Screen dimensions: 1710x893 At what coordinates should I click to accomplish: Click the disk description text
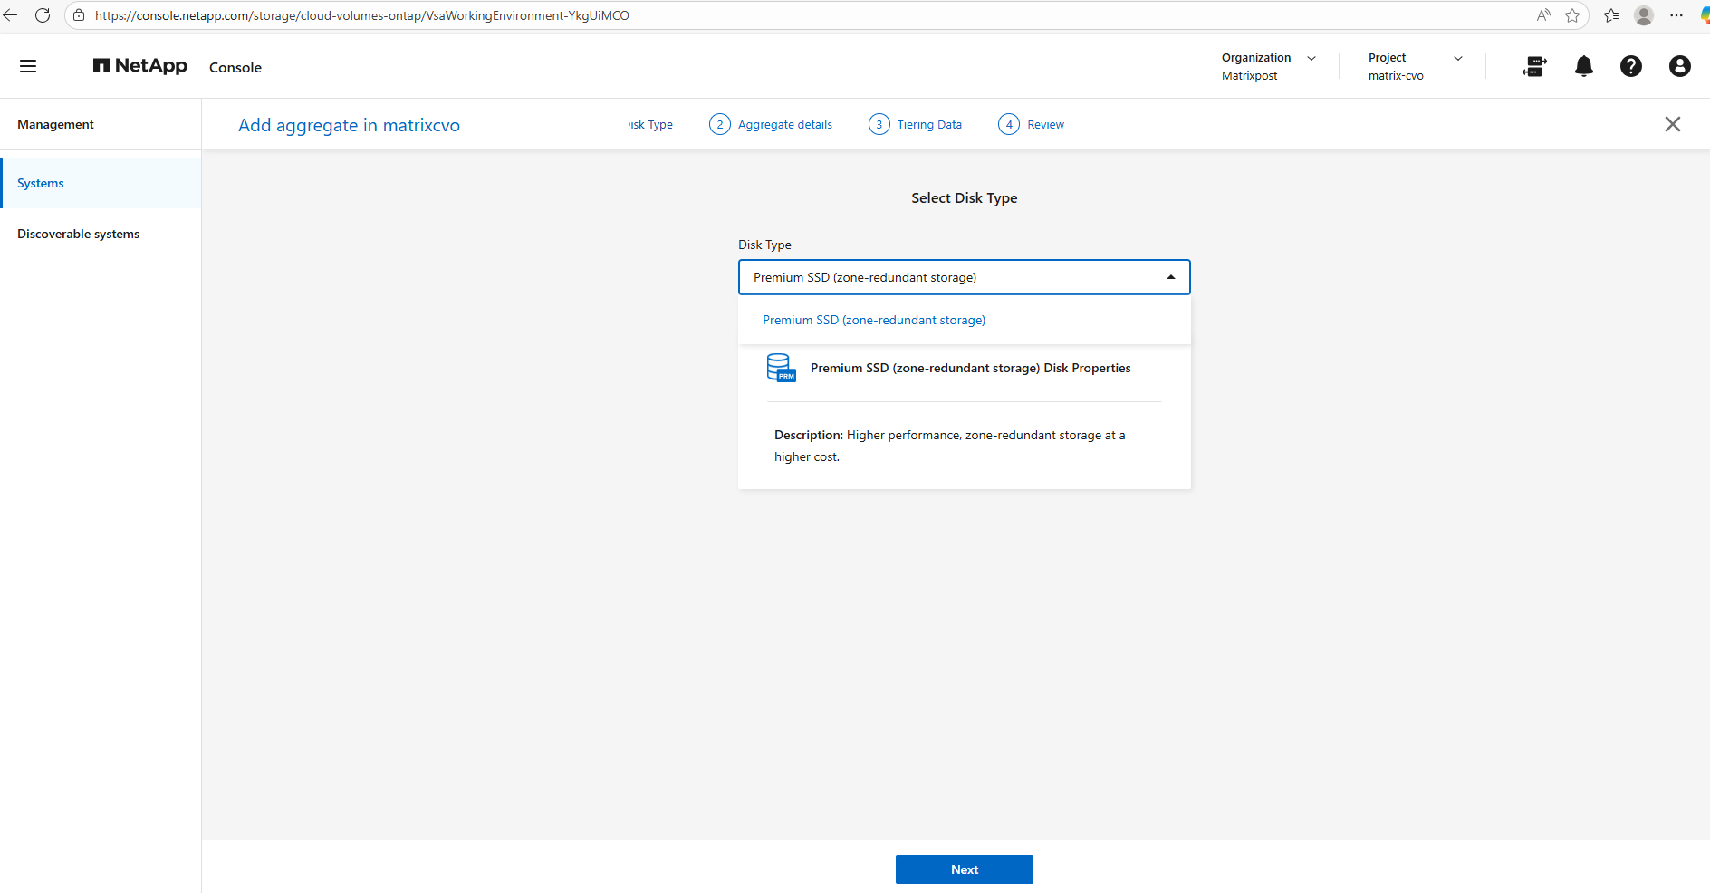949,446
